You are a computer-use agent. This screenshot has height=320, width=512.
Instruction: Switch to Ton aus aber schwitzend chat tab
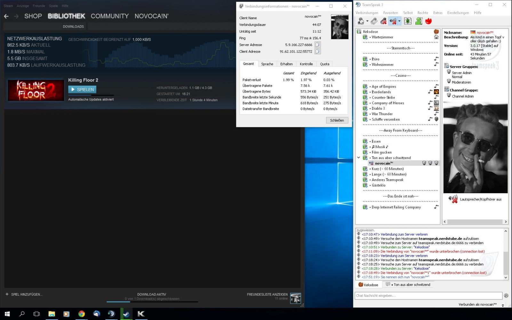408,284
